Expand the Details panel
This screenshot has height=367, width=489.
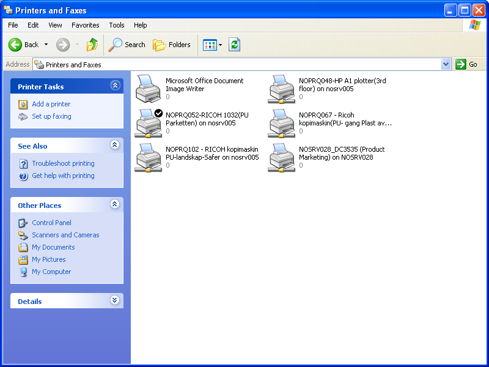click(114, 301)
